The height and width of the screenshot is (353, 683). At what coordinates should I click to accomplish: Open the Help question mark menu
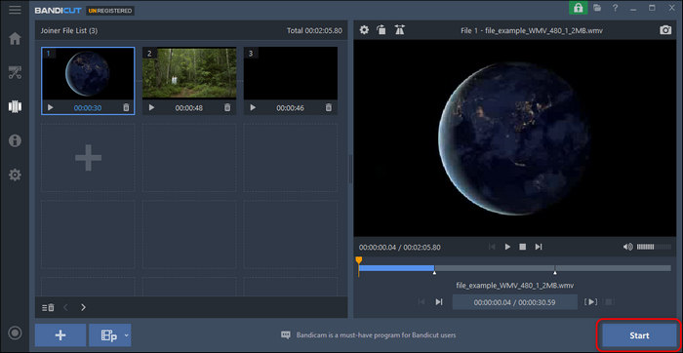(x=615, y=8)
